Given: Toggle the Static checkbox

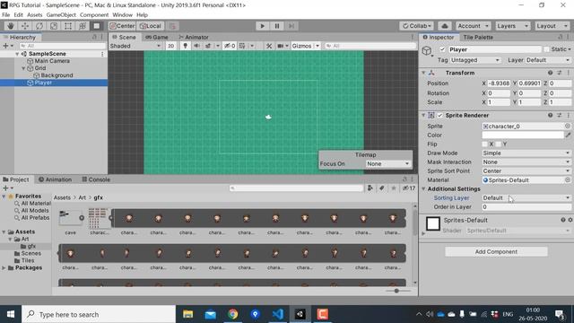Looking at the screenshot, I should [x=546, y=49].
